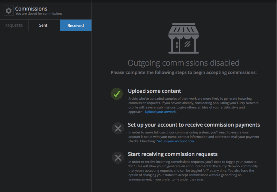The height and width of the screenshot is (192, 277).
Task: Click the green checkmark next to Upload some content
Action: point(117,94)
